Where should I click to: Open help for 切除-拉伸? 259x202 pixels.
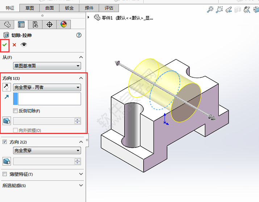pyautogui.click(x=79, y=35)
